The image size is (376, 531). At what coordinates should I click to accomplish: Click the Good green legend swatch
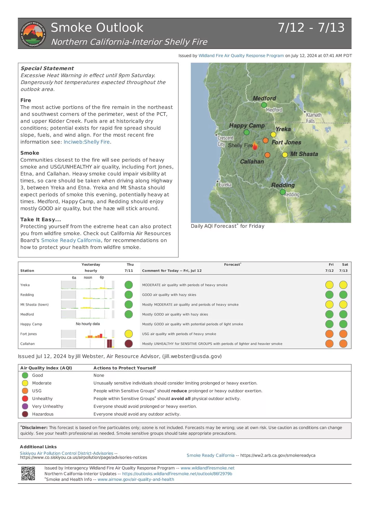[25, 375]
